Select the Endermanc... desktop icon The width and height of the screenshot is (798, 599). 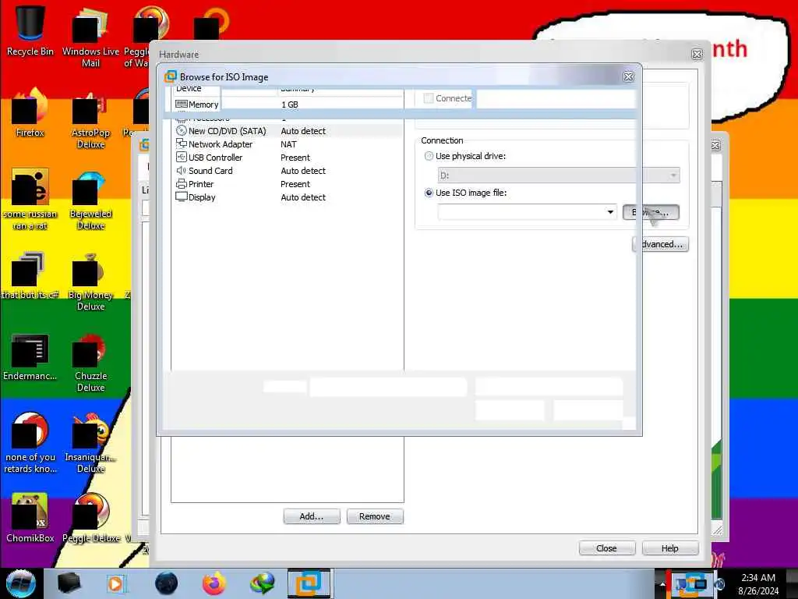[x=30, y=357]
